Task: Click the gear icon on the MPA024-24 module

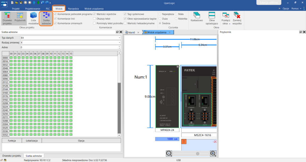Action: coord(178,66)
